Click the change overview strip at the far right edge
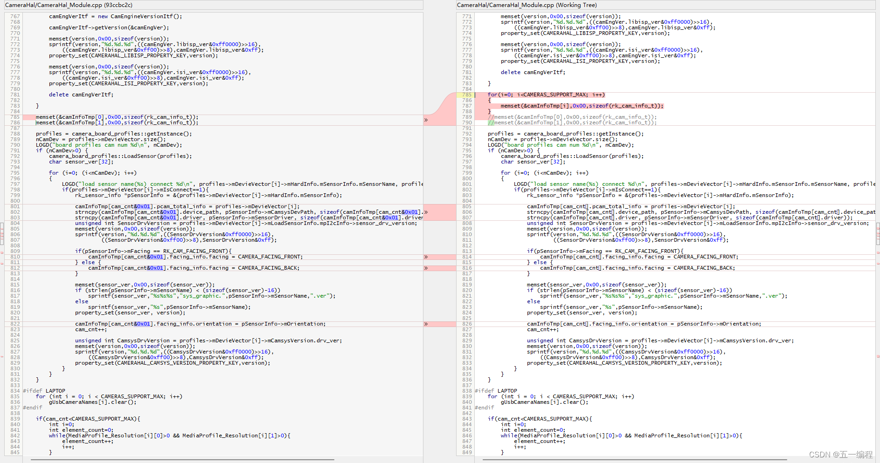Viewport: 880px width, 463px height. (878, 233)
